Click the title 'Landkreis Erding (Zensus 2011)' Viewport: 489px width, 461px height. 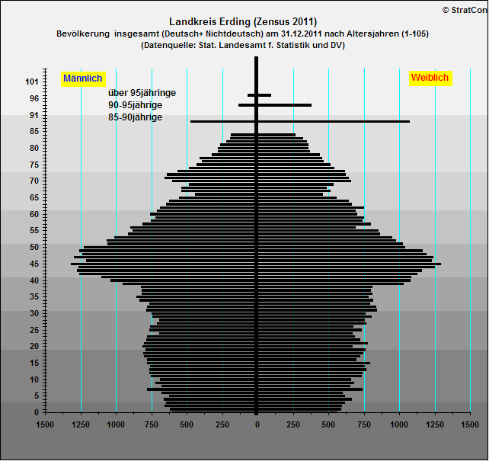(x=243, y=22)
